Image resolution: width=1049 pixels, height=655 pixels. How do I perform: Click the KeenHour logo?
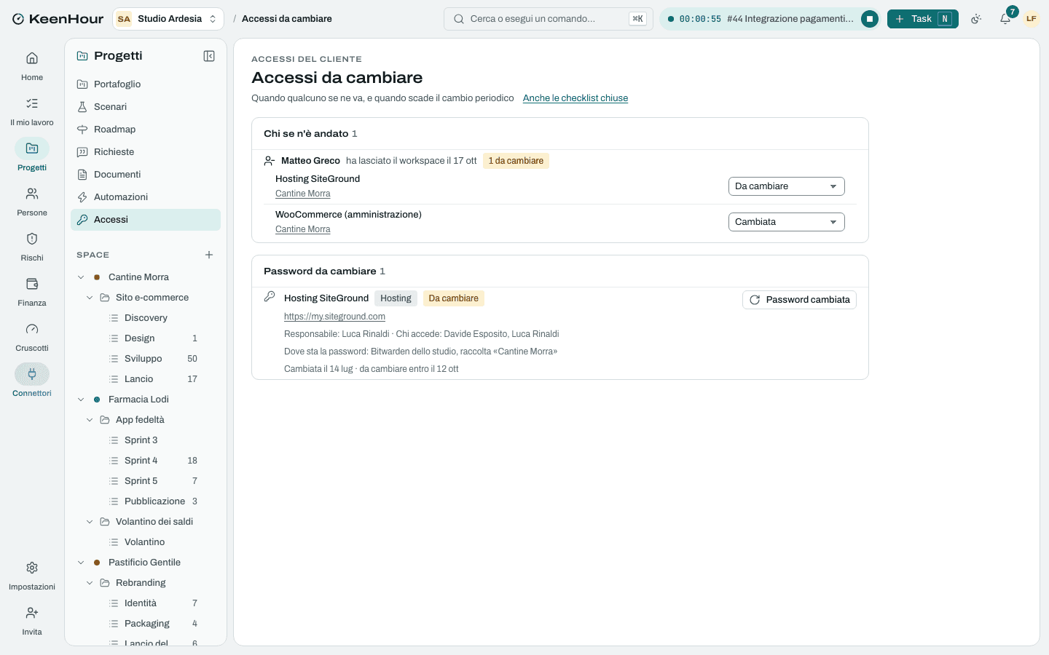coord(58,19)
